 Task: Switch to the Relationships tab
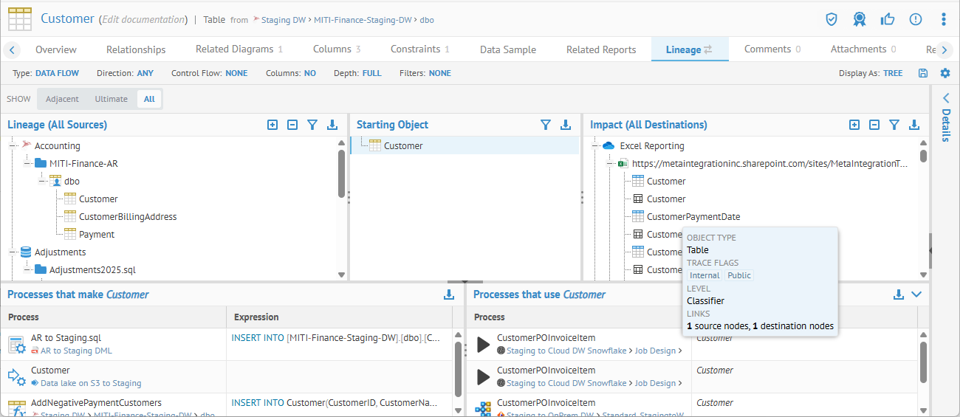tap(136, 49)
